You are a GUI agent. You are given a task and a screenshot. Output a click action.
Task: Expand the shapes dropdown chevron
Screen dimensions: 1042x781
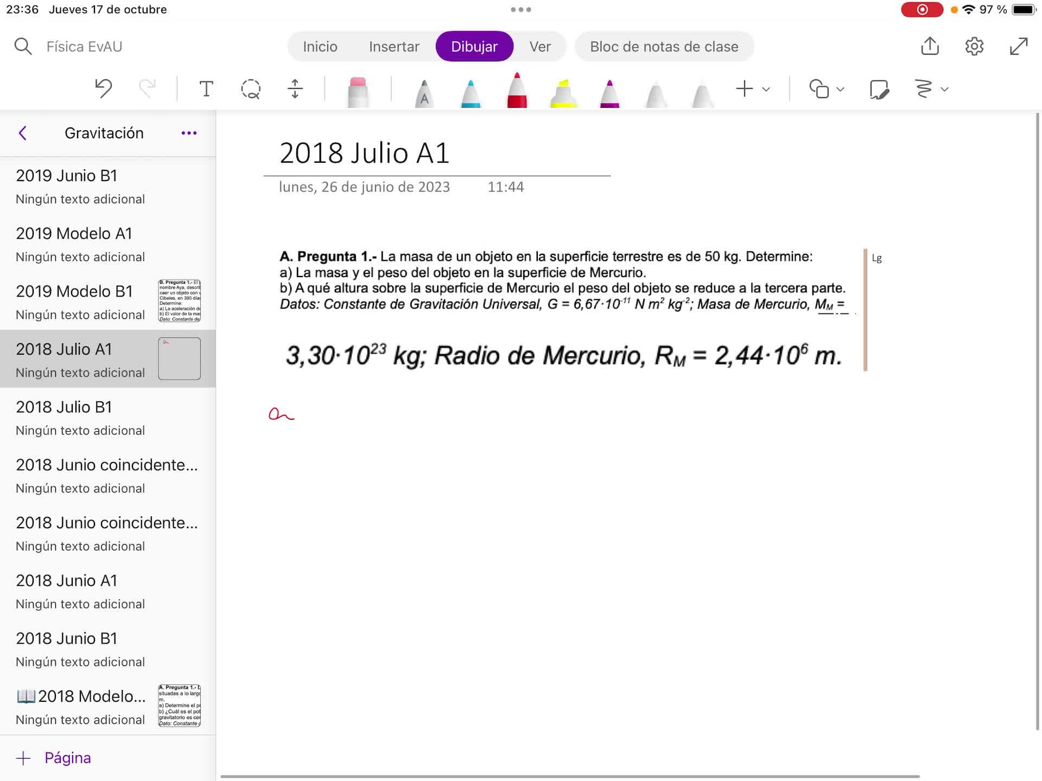point(840,89)
